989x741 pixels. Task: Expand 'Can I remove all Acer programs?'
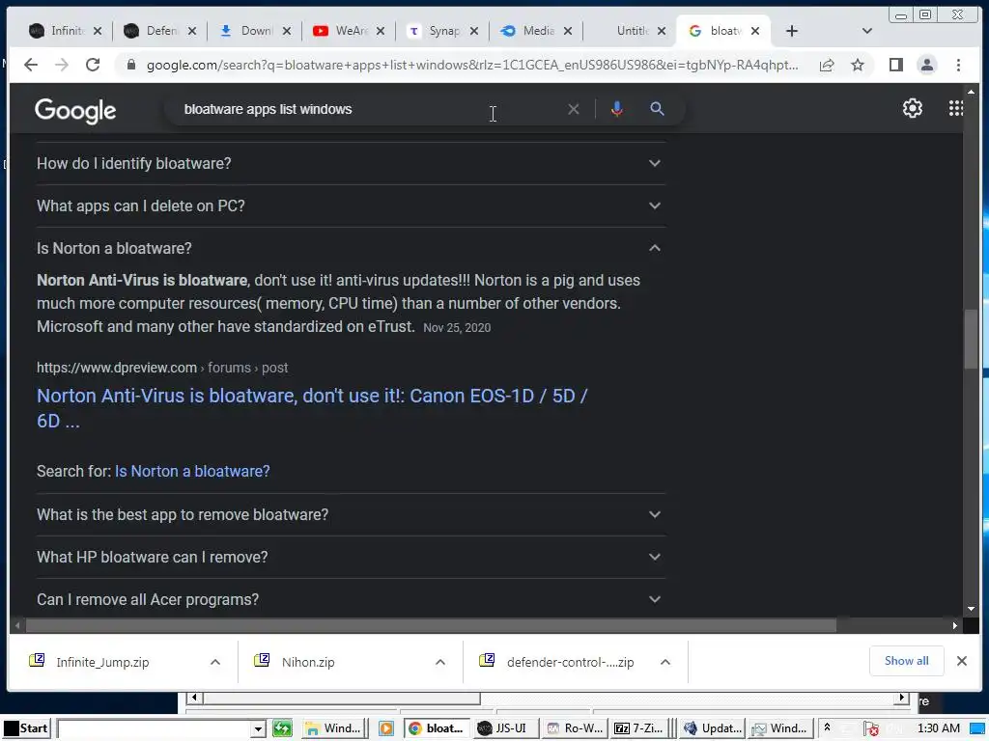[351, 599]
